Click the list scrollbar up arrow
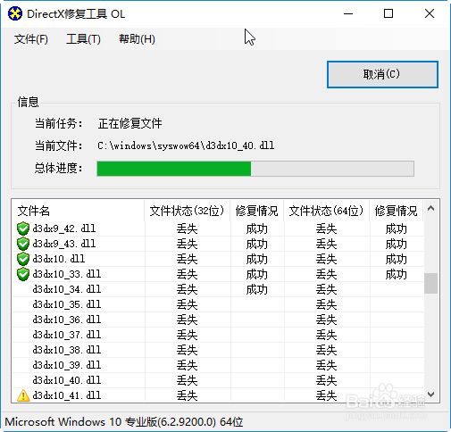Screen dimensions: 451x432 [x=430, y=209]
